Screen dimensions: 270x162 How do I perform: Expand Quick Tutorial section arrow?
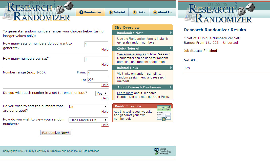(x=171, y=48)
